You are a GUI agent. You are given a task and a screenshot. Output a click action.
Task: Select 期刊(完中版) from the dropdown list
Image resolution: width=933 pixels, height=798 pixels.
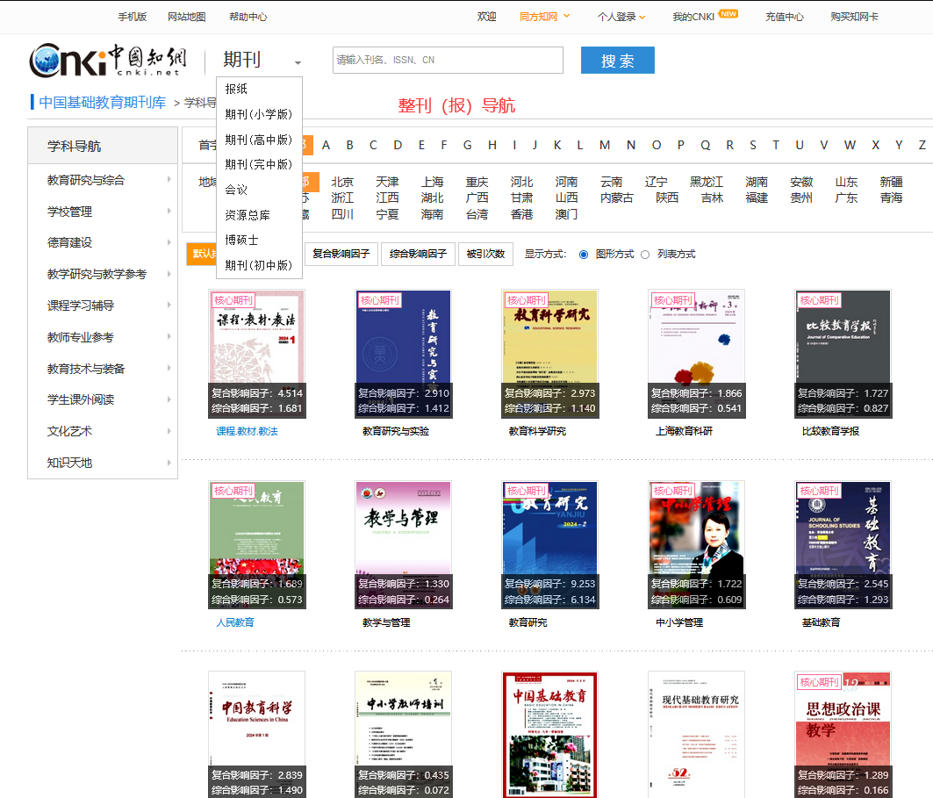[260, 164]
